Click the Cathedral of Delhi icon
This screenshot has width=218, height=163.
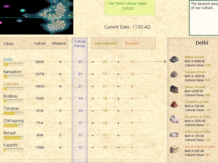pyautogui.click(x=174, y=104)
